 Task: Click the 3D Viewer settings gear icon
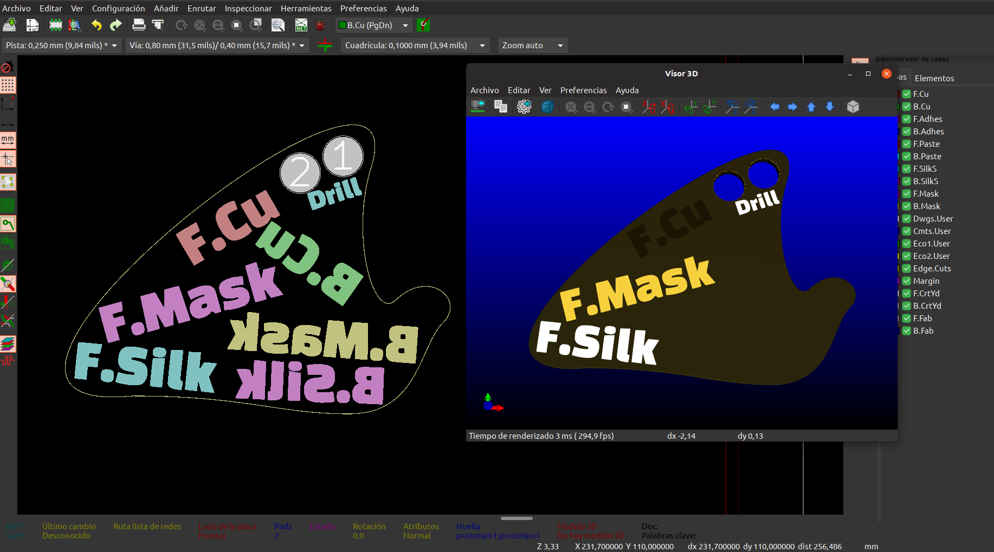(524, 107)
